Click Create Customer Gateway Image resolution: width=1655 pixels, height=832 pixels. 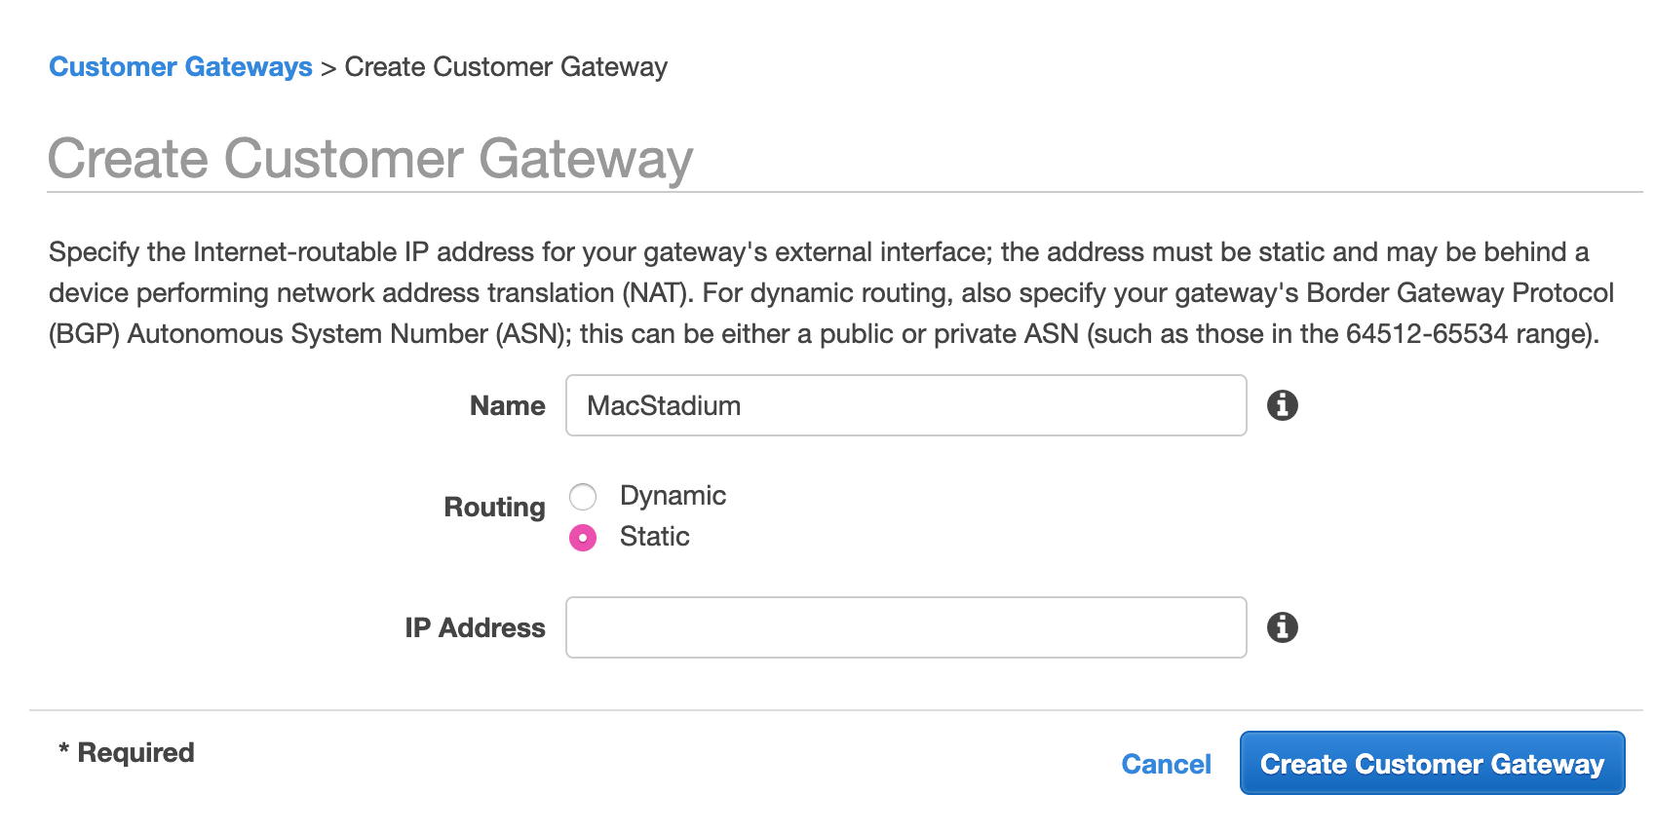[1432, 764]
